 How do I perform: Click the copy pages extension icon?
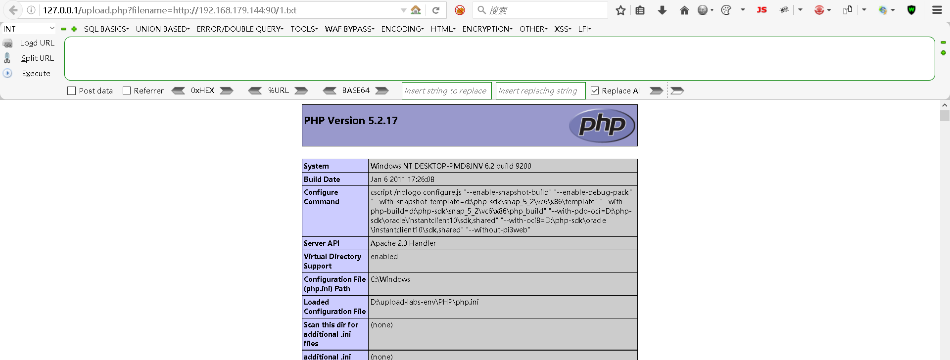coord(848,10)
